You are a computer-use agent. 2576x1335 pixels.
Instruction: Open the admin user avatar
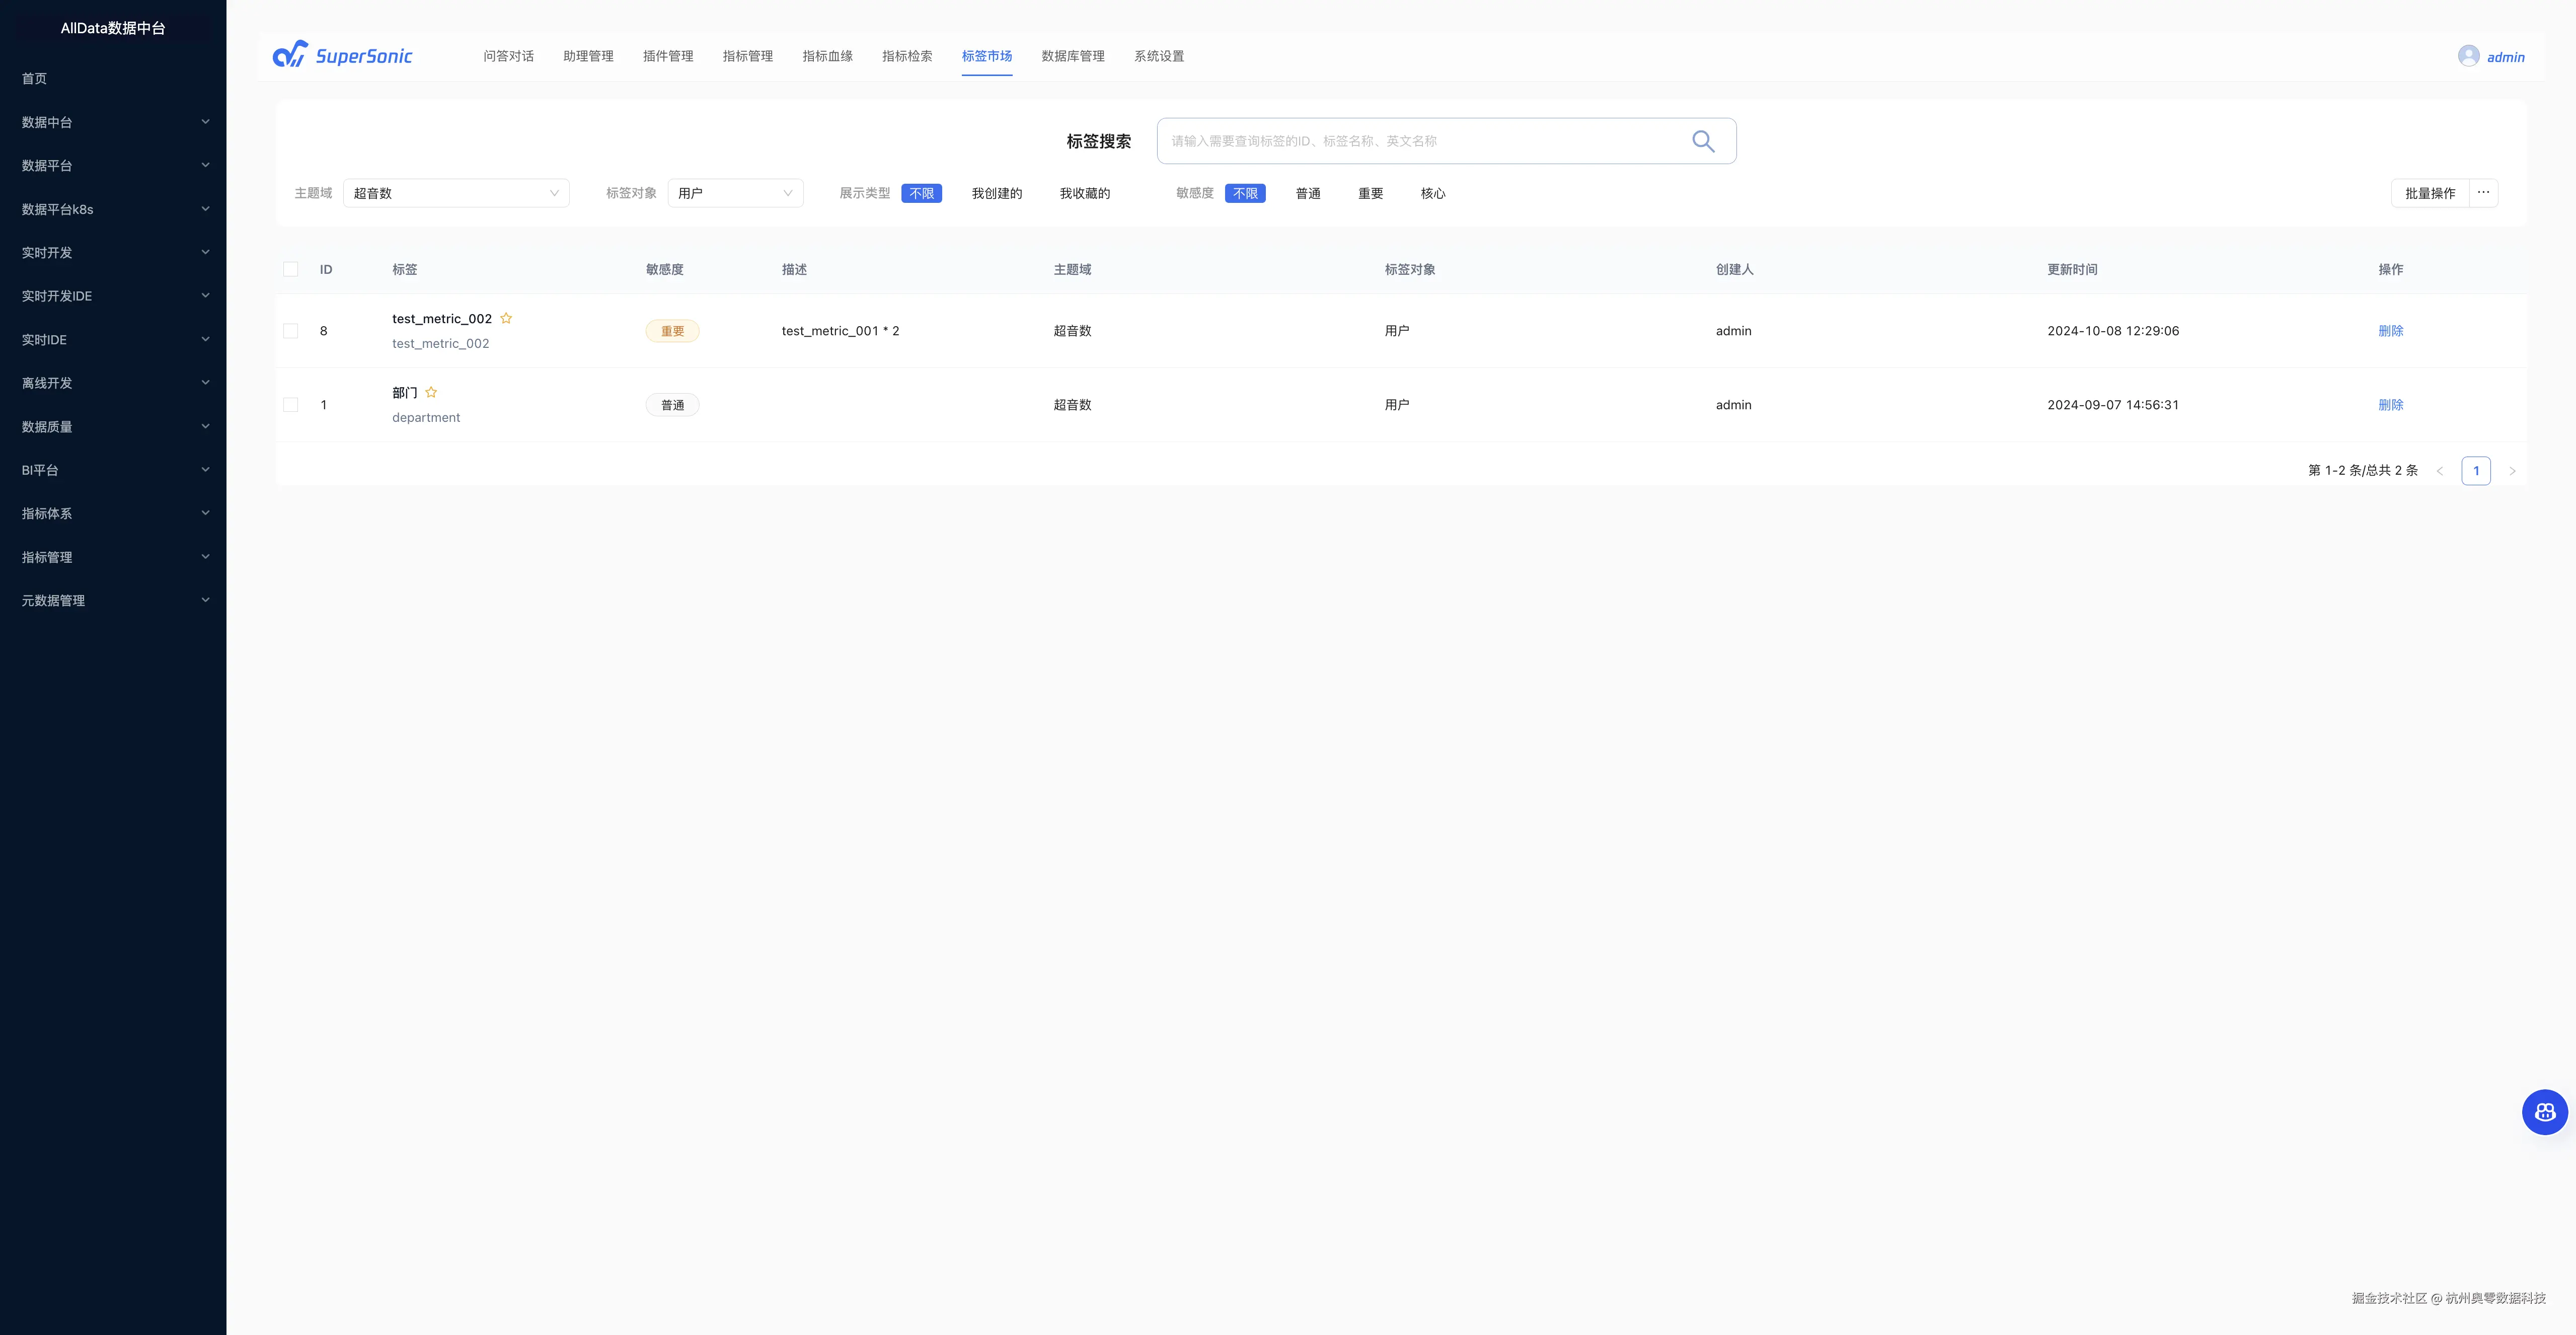(x=2468, y=56)
